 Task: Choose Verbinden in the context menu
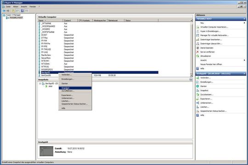(x=75, y=75)
